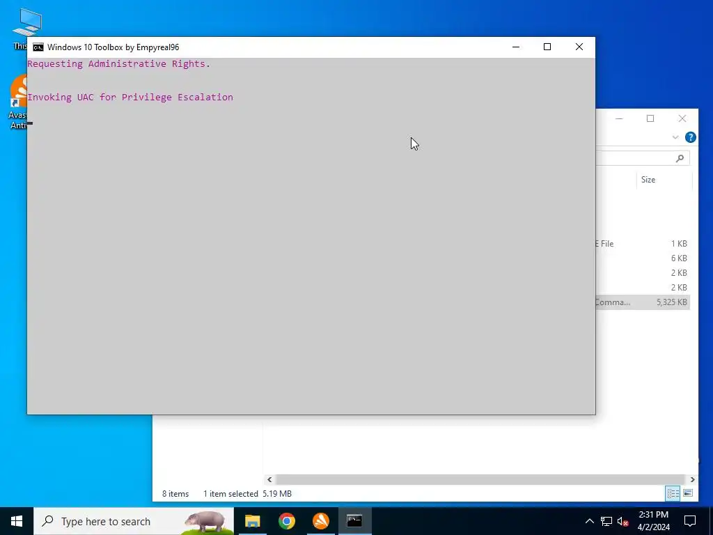This screenshot has height=535, width=713.
Task: Click the '8 items' status text
Action: point(175,494)
